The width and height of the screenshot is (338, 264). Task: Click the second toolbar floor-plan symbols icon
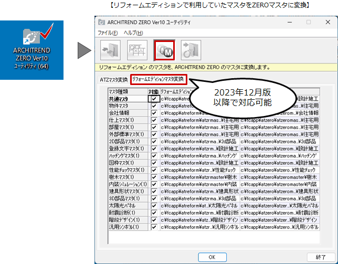point(137,50)
